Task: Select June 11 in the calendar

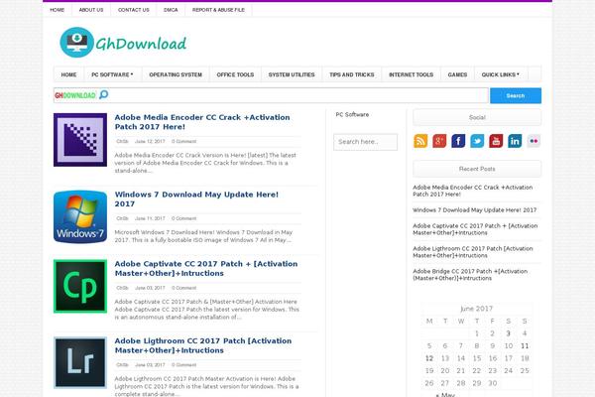Action: tap(525, 345)
